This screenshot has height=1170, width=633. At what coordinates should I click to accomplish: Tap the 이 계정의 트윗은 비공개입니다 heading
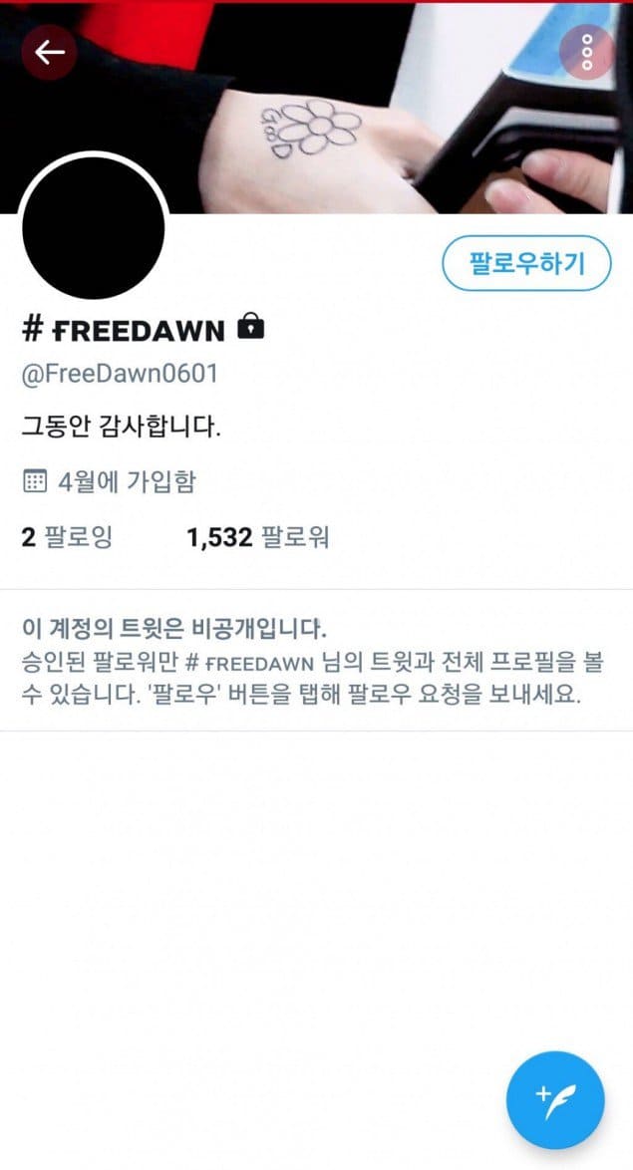click(x=173, y=629)
